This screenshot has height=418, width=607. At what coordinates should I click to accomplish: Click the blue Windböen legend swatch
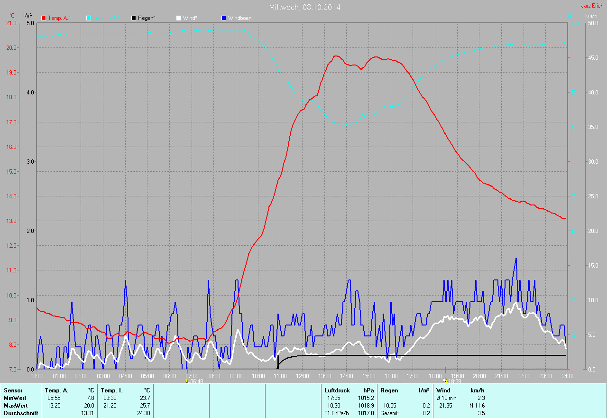pyautogui.click(x=224, y=18)
